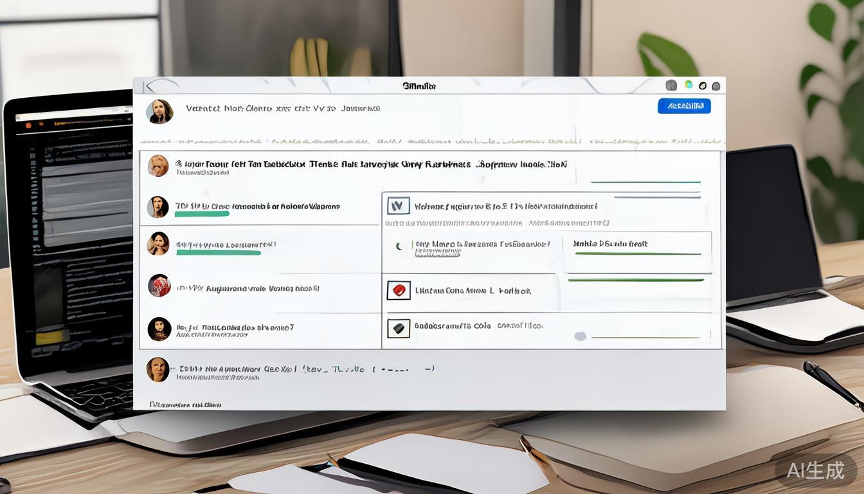Click the green crescent icon in right panel
Image resolution: width=864 pixels, height=494 pixels.
399,246
